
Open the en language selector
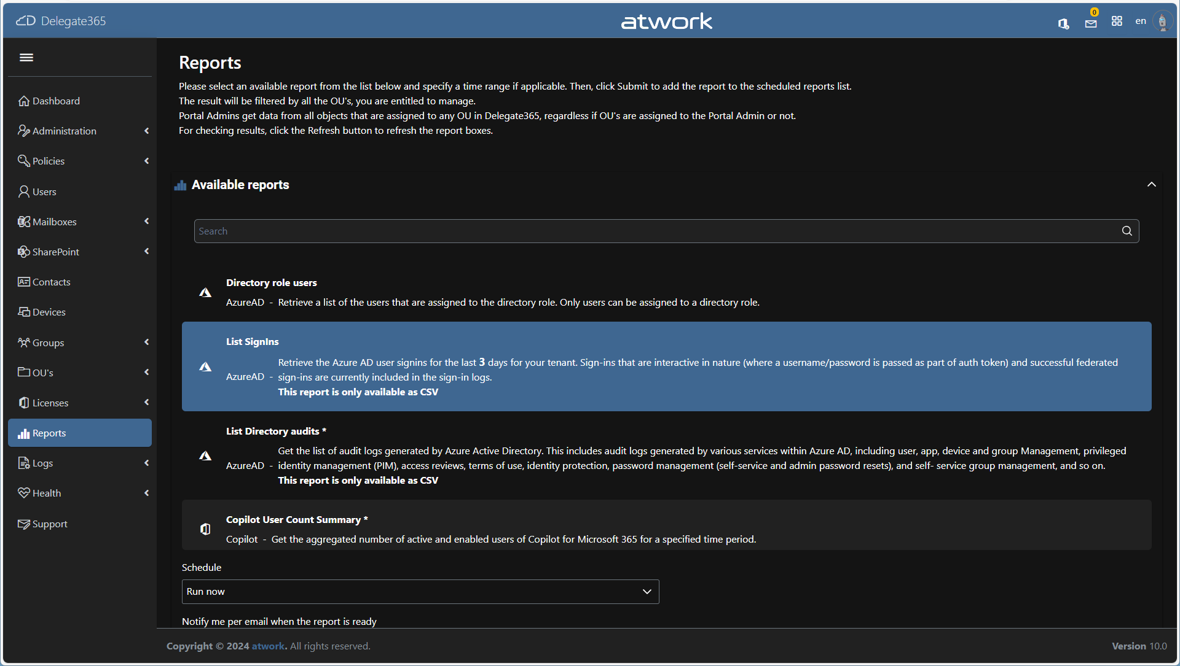tap(1141, 21)
